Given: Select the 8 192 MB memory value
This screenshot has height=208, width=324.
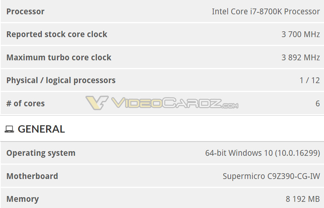Looking at the screenshot, I should coord(303,199).
